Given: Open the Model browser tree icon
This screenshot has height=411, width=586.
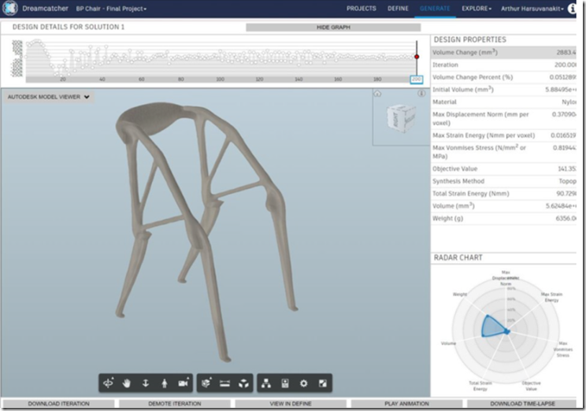Looking at the screenshot, I should tap(266, 383).
